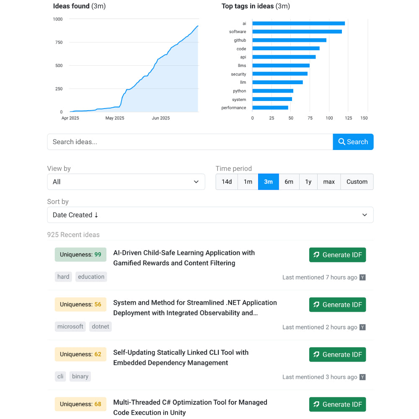
Task: Pick the Custom time period option
Action: point(357,182)
